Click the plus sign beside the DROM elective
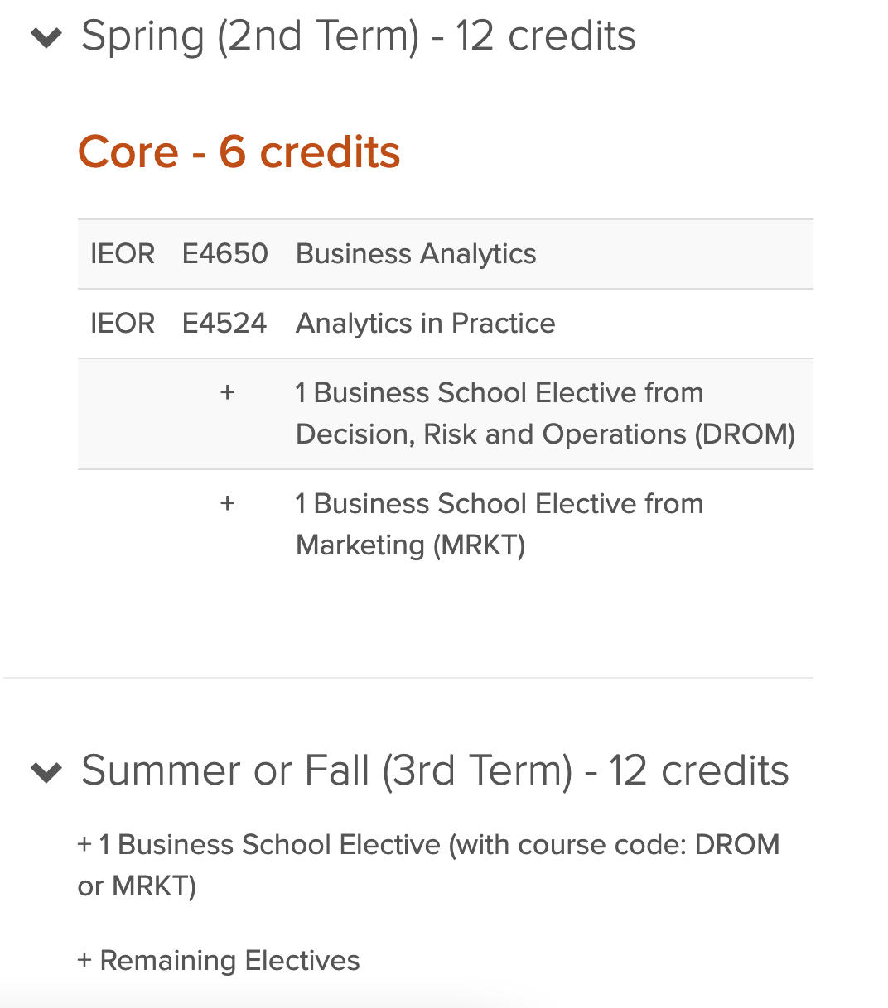 [228, 392]
